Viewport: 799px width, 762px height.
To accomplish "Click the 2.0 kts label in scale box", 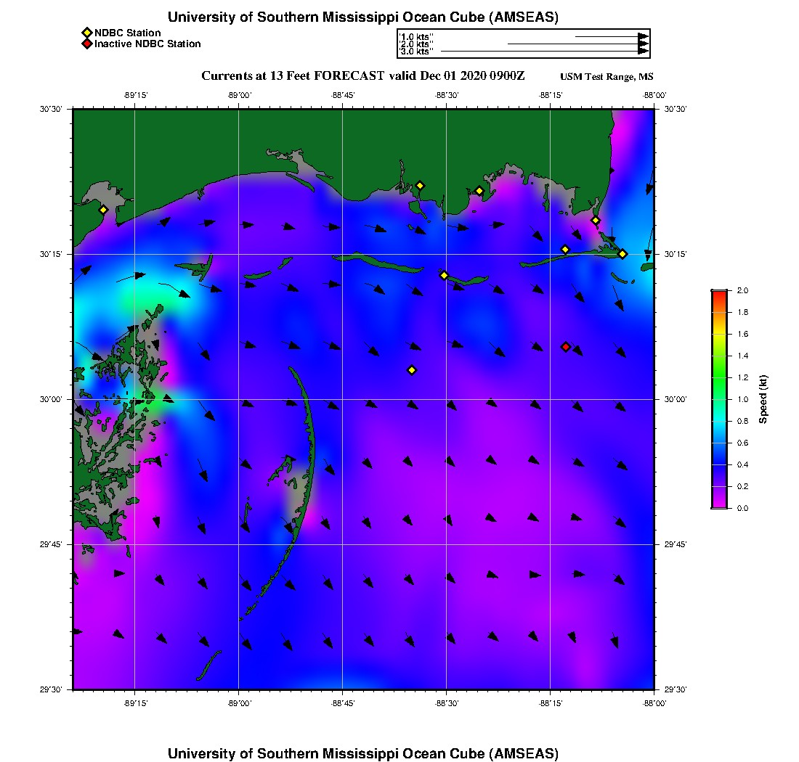I will 417,44.
